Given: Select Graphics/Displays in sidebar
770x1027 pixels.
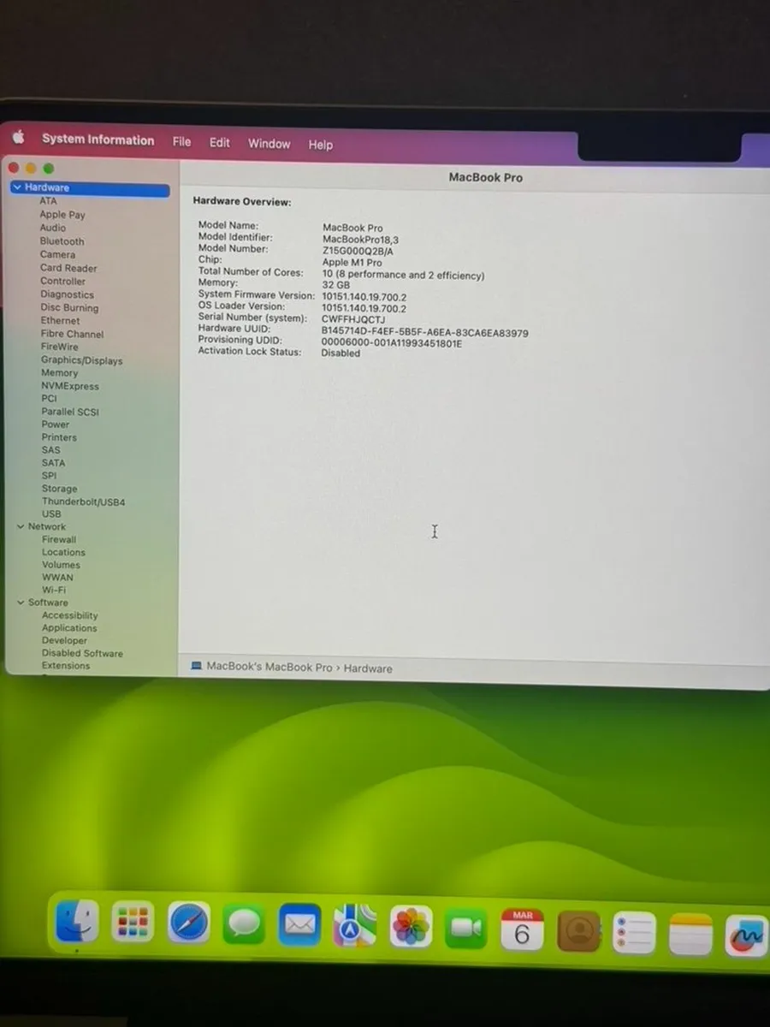Looking at the screenshot, I should click(81, 360).
